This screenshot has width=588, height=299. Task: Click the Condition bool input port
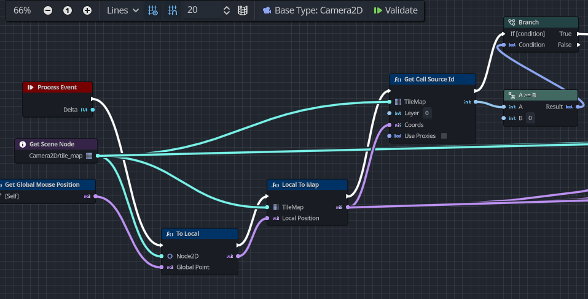[504, 45]
